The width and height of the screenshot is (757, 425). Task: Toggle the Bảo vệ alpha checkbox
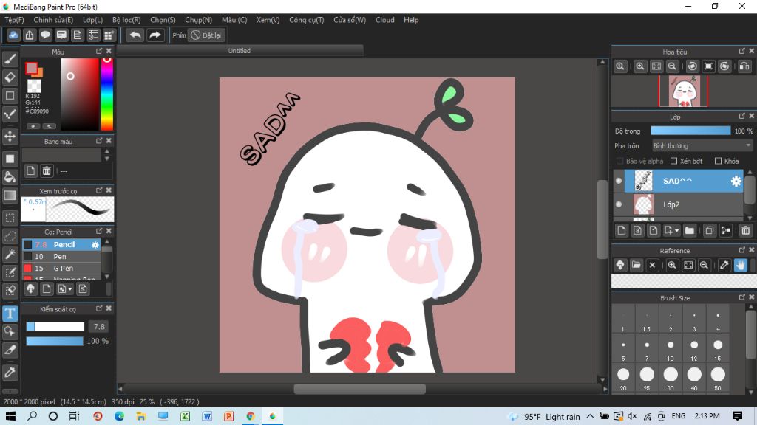point(620,161)
